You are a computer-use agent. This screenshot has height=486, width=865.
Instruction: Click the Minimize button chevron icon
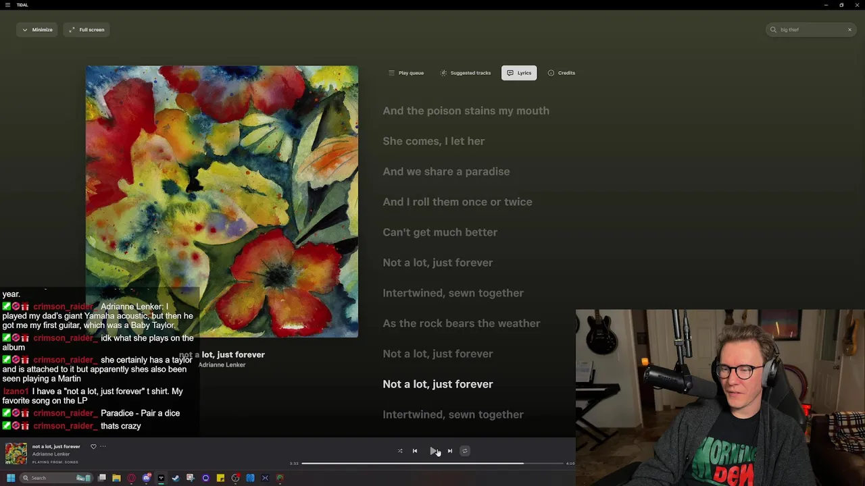coord(25,30)
